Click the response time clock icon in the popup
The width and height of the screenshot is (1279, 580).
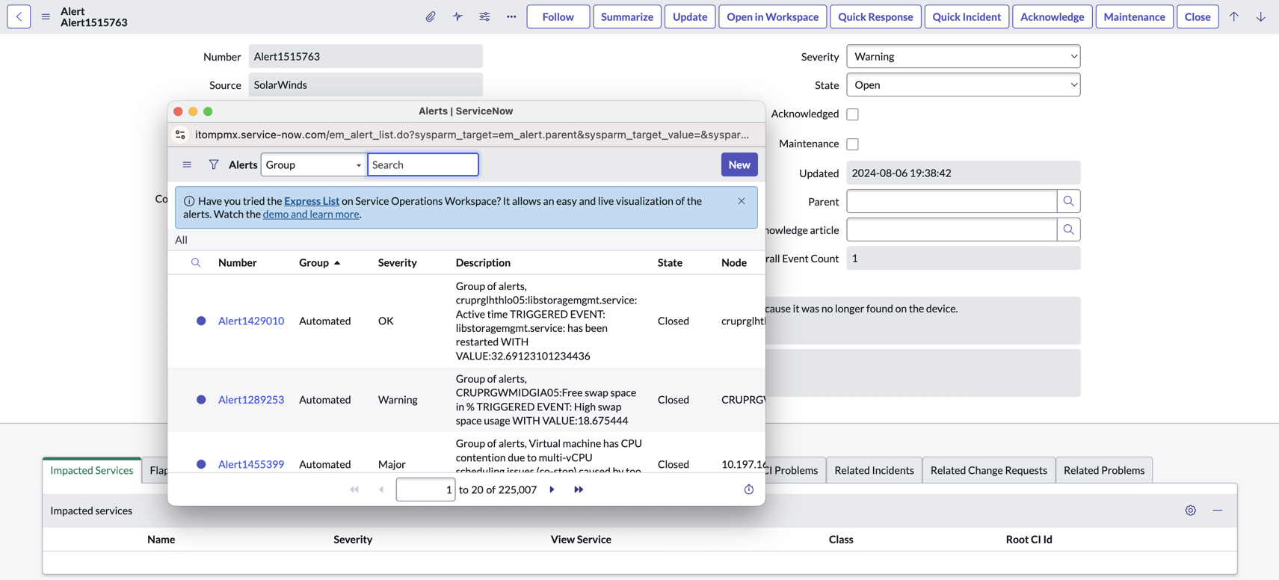(x=749, y=490)
